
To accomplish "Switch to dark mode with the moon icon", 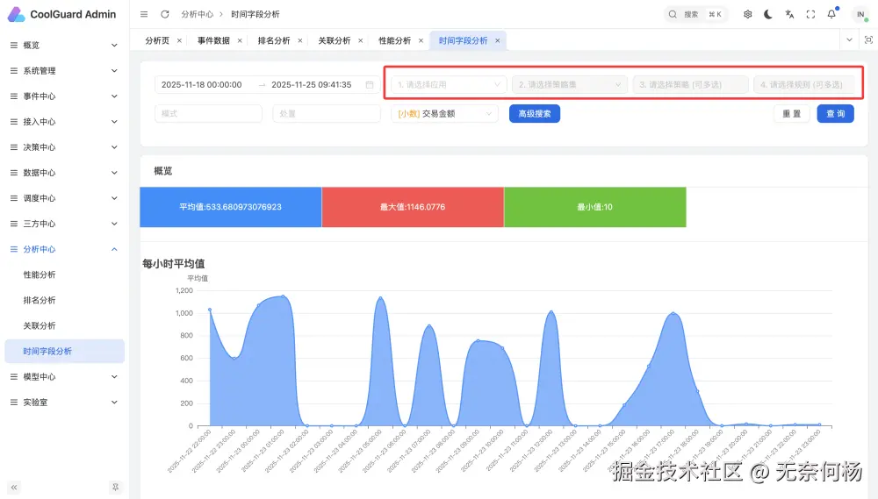I will (x=768, y=14).
